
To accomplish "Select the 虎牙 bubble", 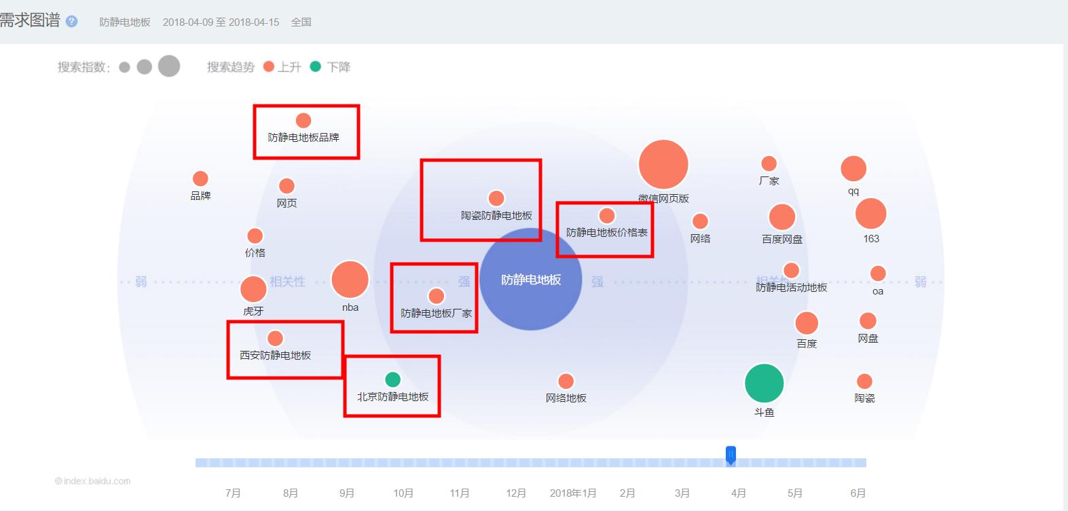I will pos(253,289).
